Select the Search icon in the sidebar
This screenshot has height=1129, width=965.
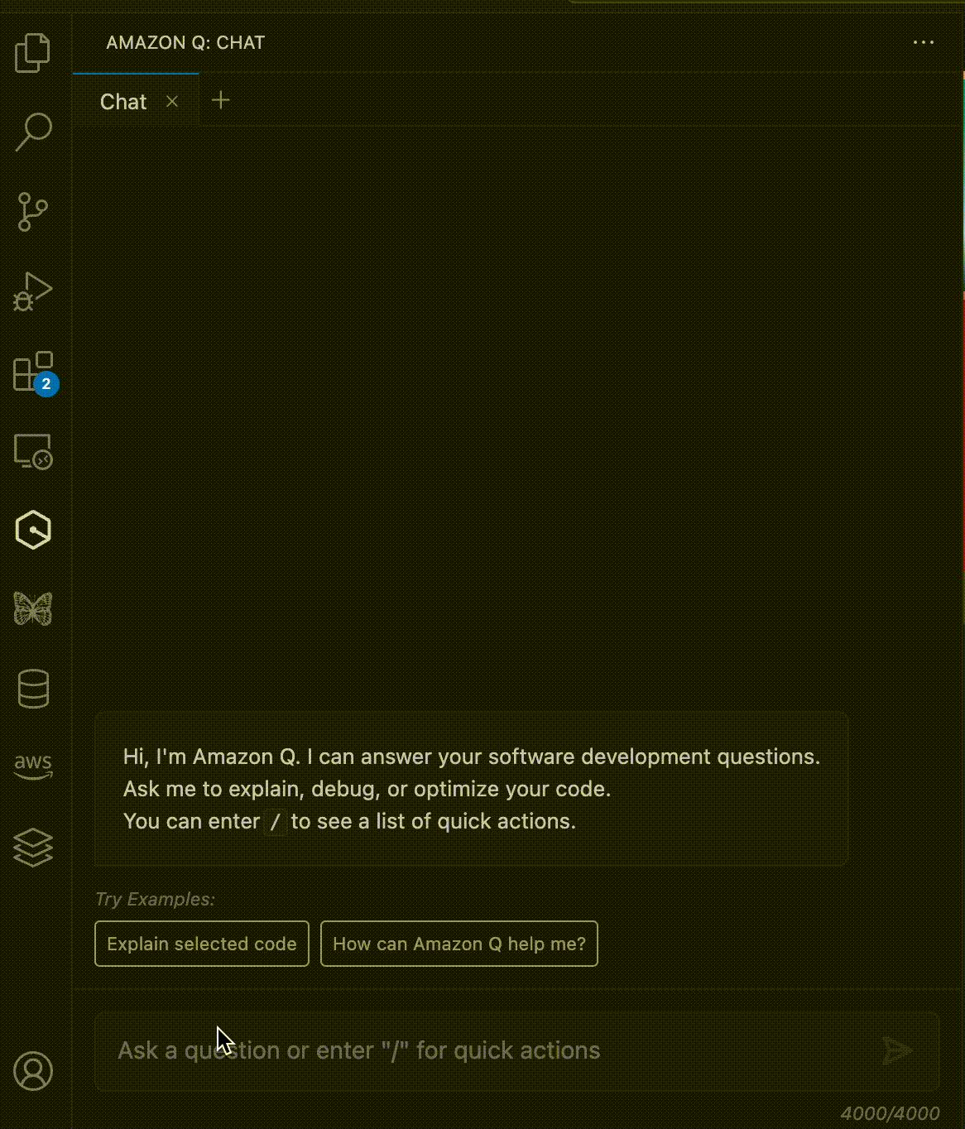[x=32, y=131]
